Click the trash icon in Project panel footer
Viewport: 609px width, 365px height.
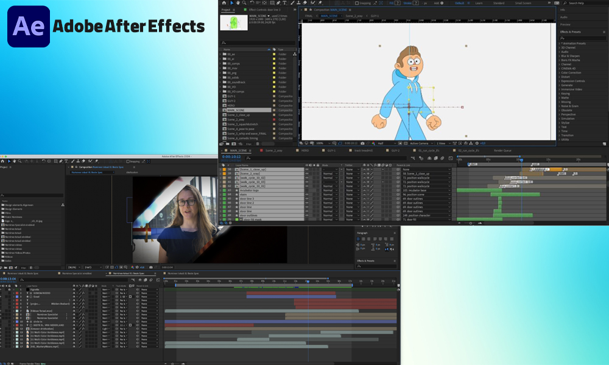click(258, 144)
